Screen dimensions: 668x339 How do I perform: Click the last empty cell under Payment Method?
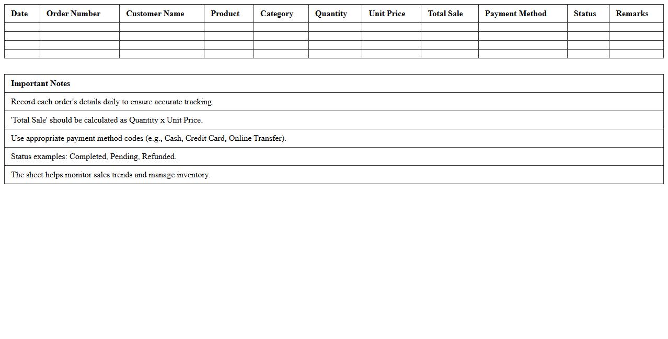tap(523, 54)
